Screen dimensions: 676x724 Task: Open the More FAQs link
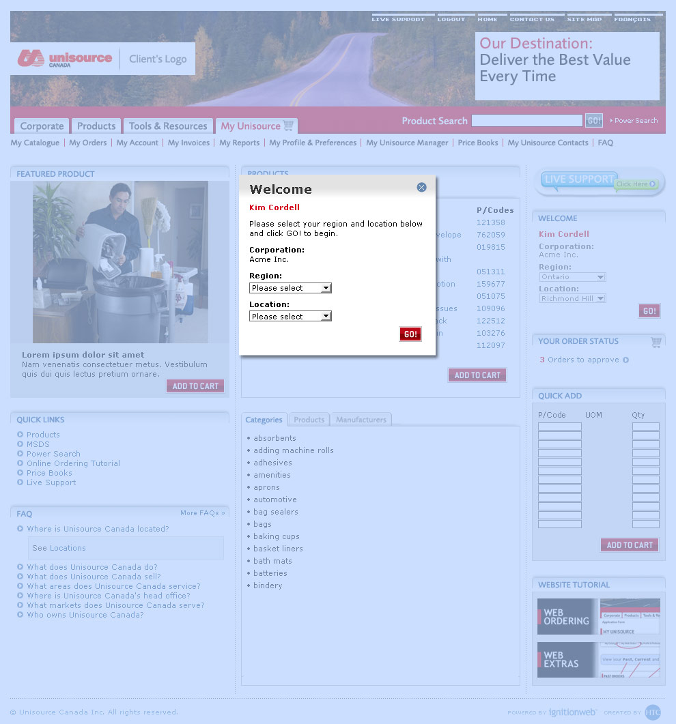click(x=202, y=513)
